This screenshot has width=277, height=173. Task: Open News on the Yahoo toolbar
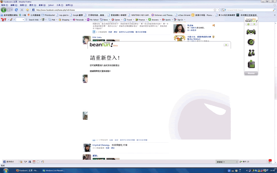(104, 19)
